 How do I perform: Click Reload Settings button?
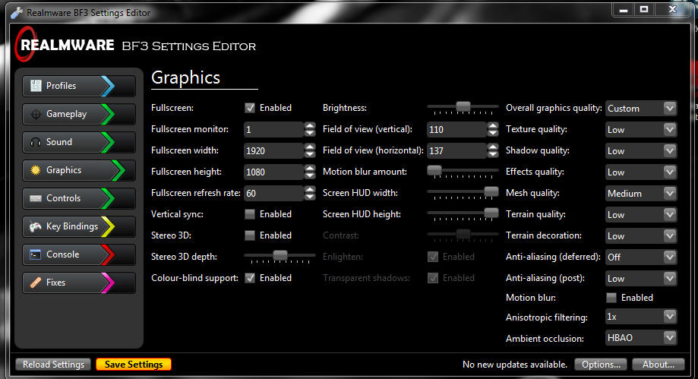tap(53, 365)
